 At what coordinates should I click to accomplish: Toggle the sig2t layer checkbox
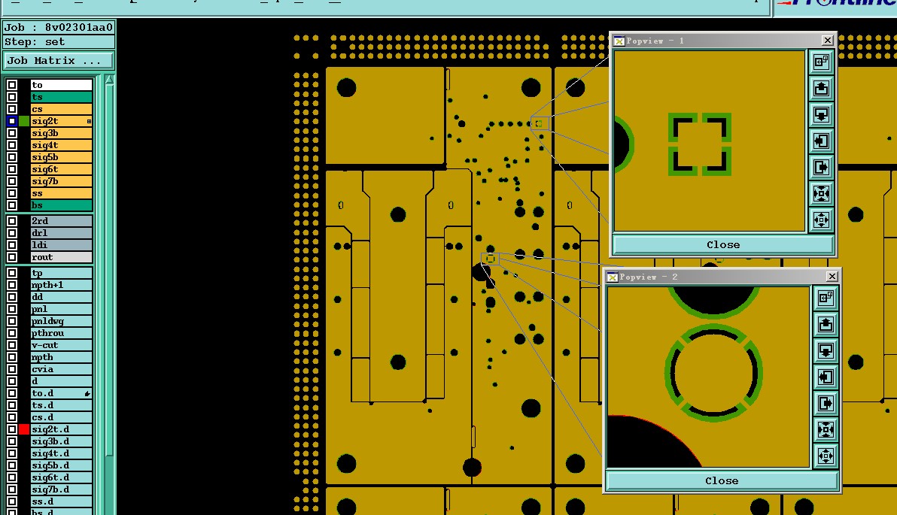[12, 120]
